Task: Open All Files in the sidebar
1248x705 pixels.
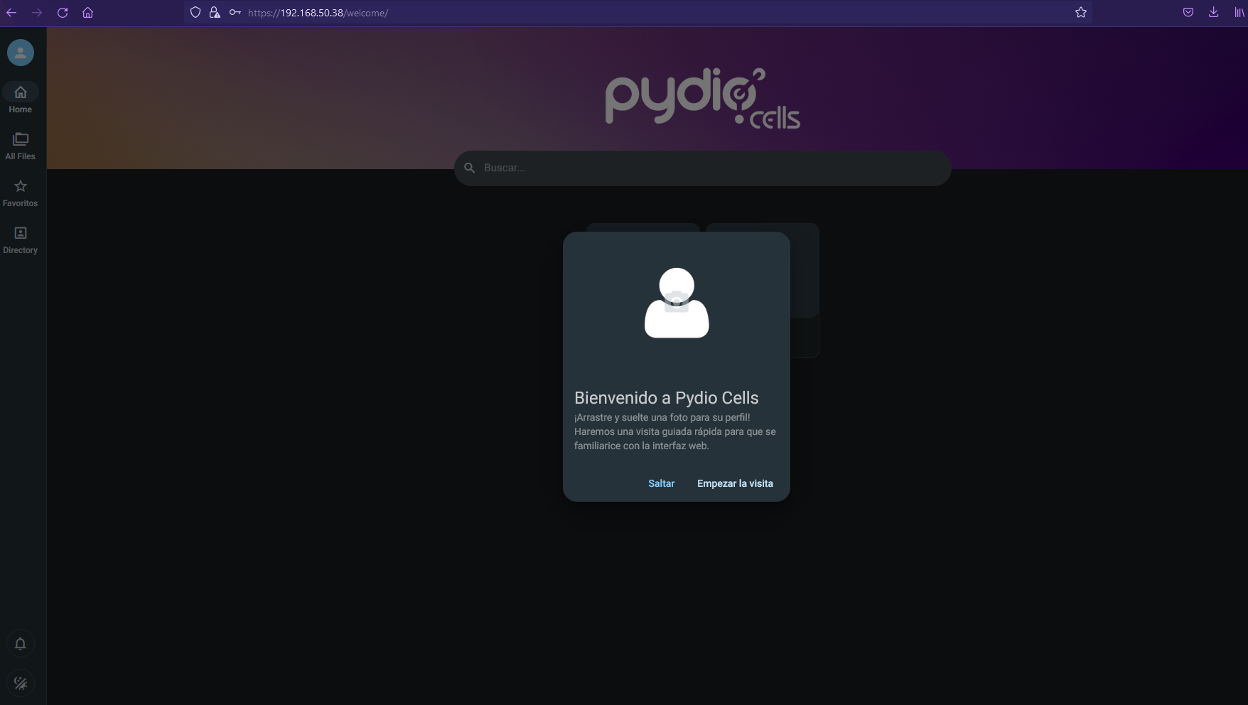Action: pos(21,146)
